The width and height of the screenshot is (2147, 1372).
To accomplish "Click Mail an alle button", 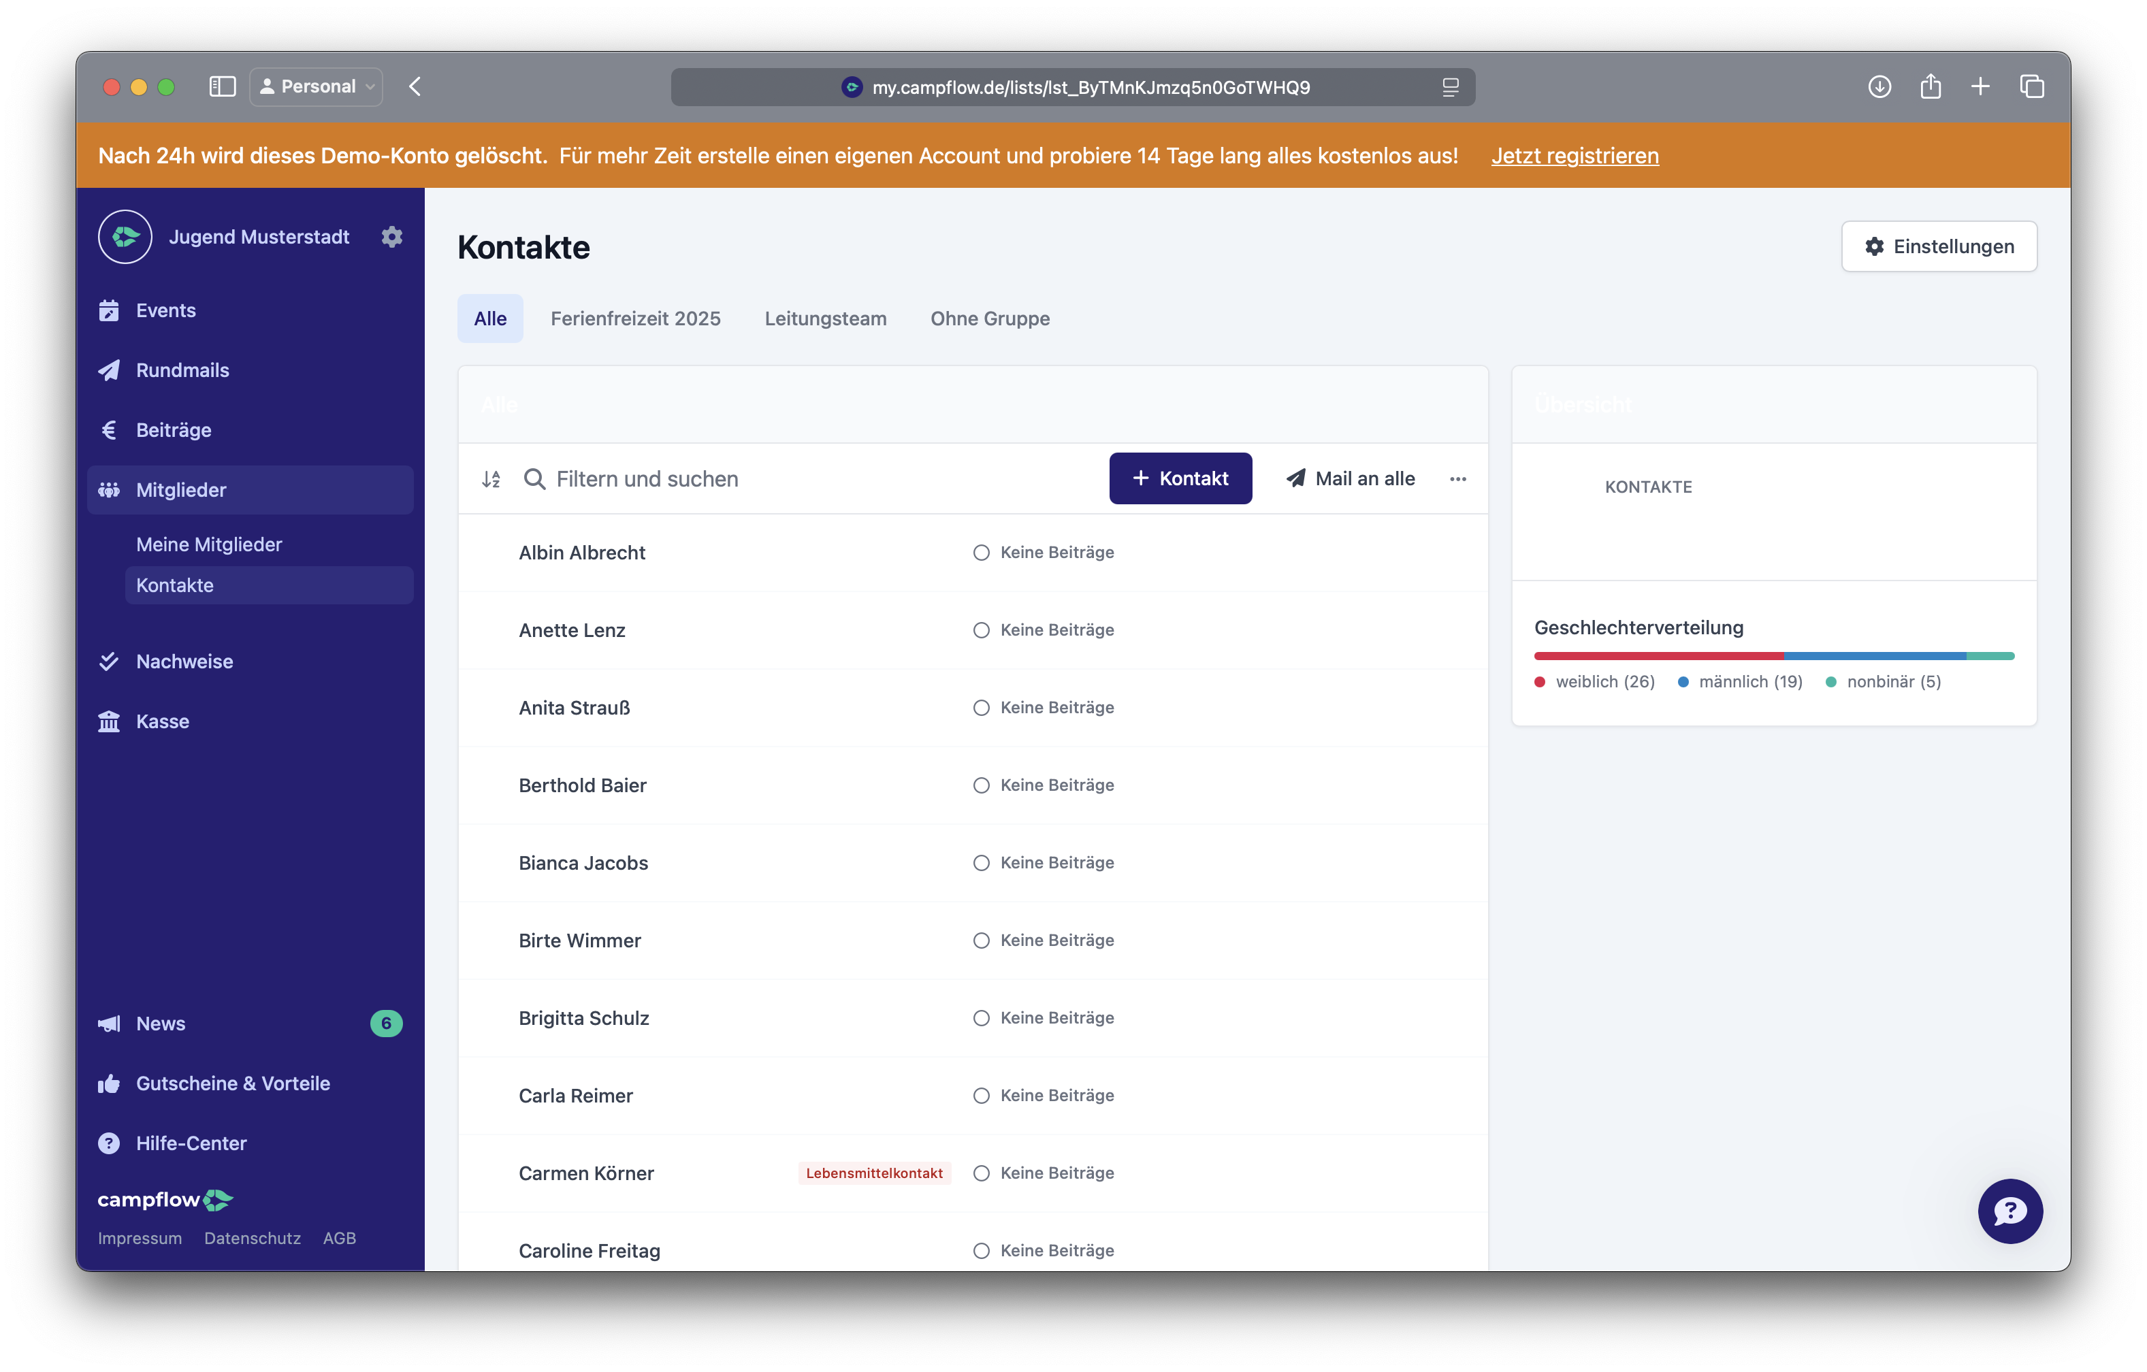I will point(1350,478).
